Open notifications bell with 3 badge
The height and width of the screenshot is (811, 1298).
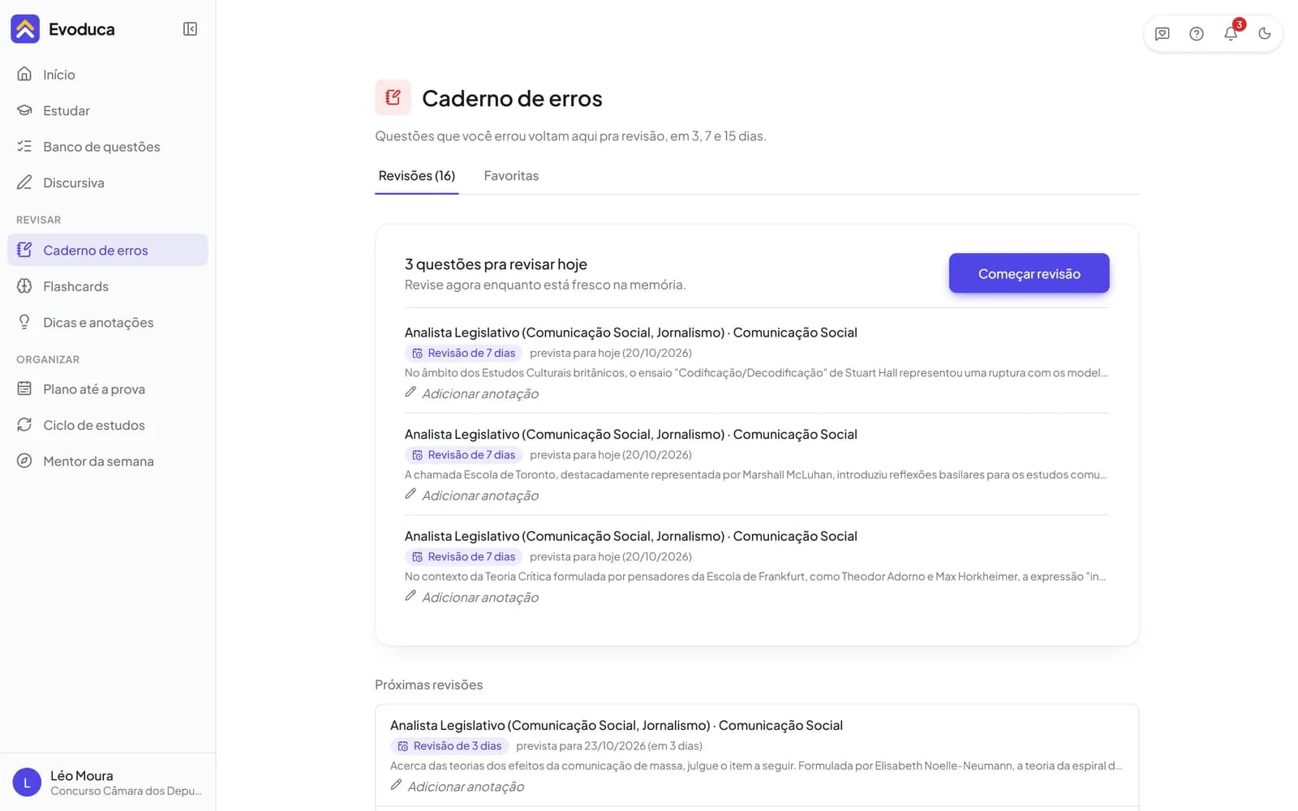click(x=1231, y=32)
